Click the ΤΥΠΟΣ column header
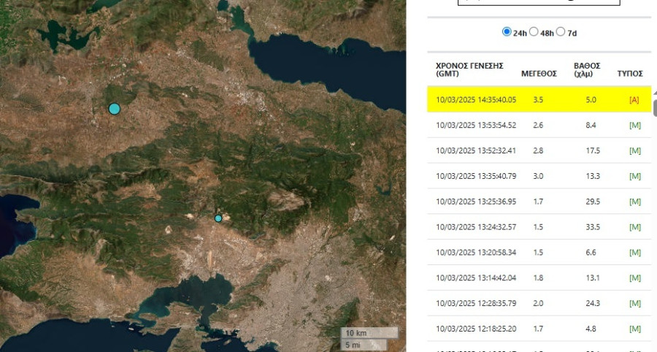Screen dimensions: 657x352 coord(630,74)
